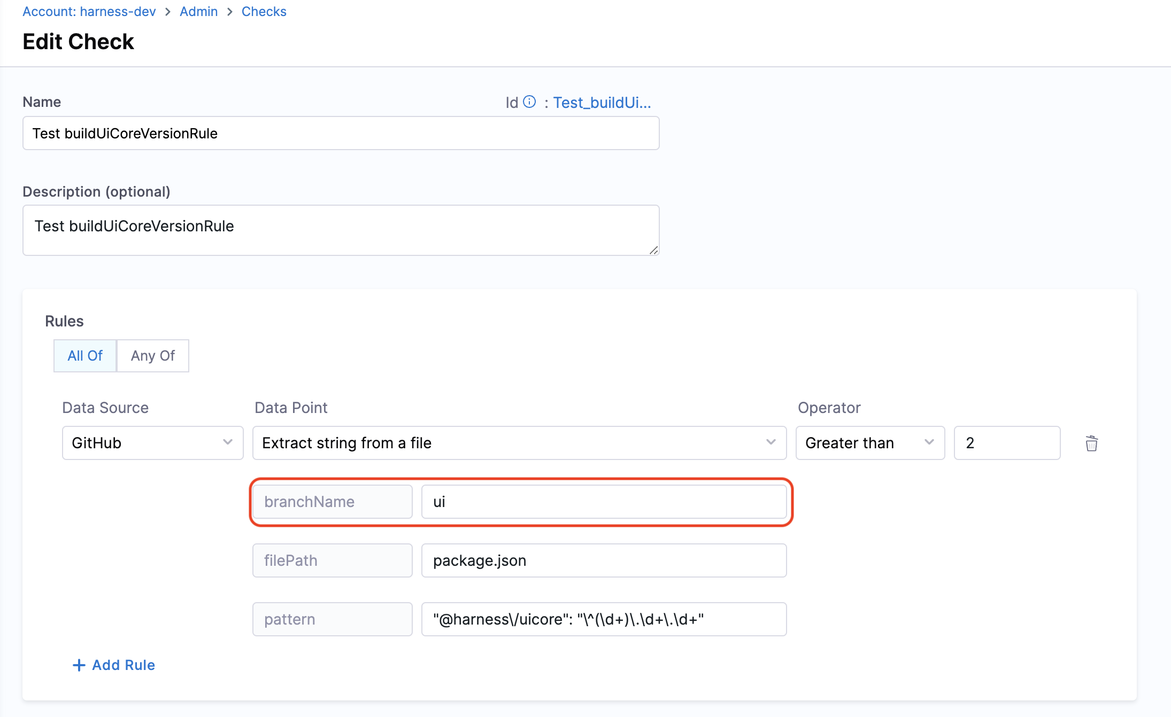Select the Any Of rules toggle
The image size is (1171, 717).
[153, 356]
